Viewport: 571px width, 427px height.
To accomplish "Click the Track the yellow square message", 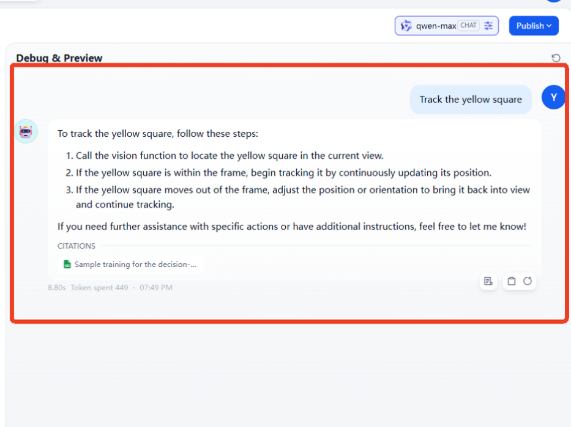I will point(471,100).
